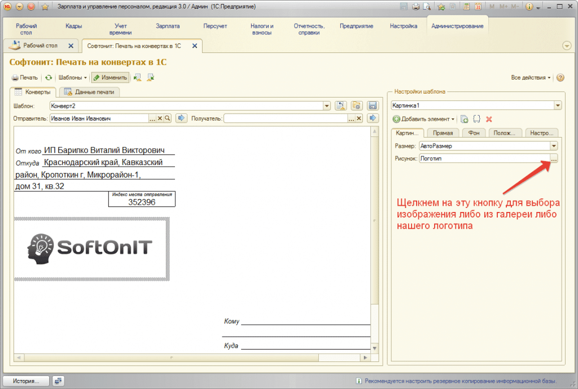Select the SoftOnIT logo image on envelope
Image resolution: width=578 pixels, height=389 pixels.
click(91, 249)
